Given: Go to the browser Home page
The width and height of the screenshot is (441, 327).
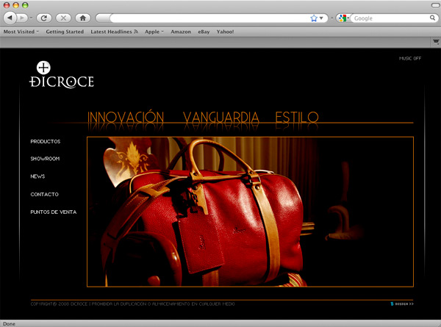Looking at the screenshot, I should tap(82, 17).
